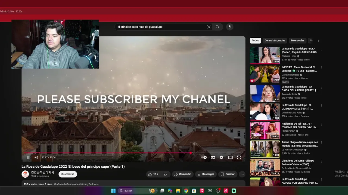Open the Windows Start menu
This screenshot has height=195, width=348.
coord(113,191)
